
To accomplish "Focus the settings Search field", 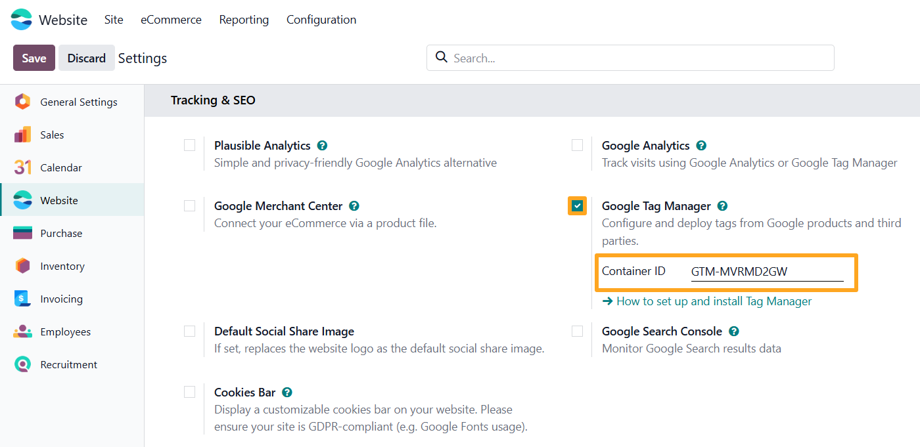I will pos(630,58).
